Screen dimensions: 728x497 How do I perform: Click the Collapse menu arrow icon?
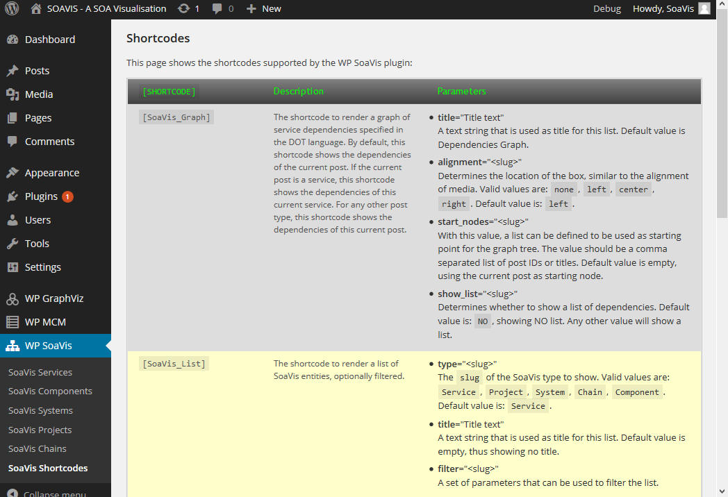[x=13, y=494]
